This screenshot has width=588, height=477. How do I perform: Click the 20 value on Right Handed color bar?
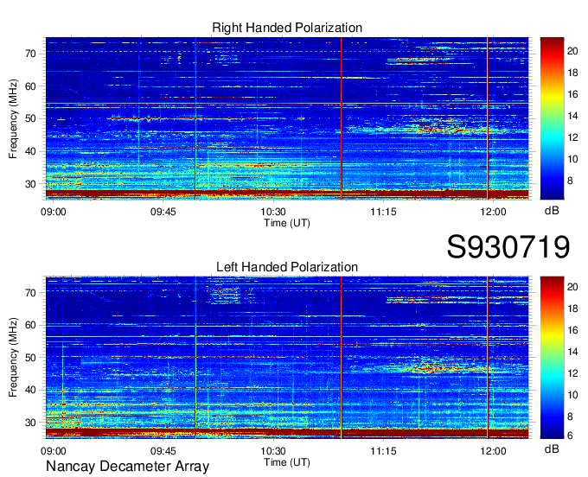coord(572,51)
